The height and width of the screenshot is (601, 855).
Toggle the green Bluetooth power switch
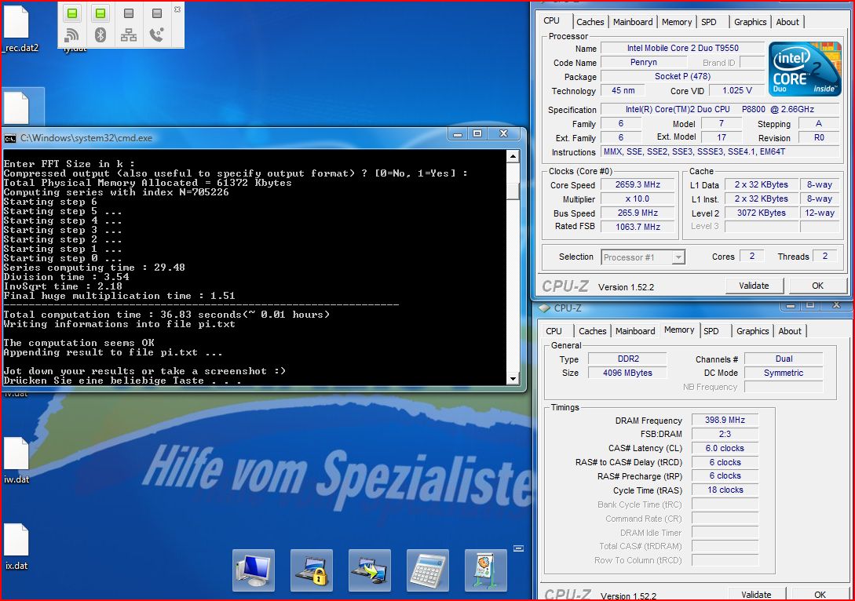click(100, 13)
